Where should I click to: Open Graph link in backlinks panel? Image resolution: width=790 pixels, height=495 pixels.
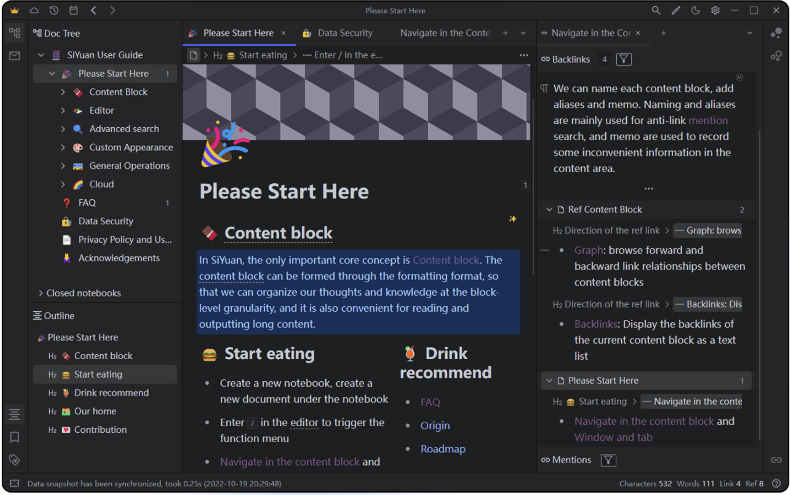tap(588, 250)
